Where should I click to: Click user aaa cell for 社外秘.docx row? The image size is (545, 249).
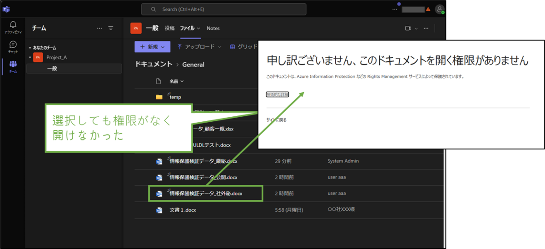[x=337, y=194]
